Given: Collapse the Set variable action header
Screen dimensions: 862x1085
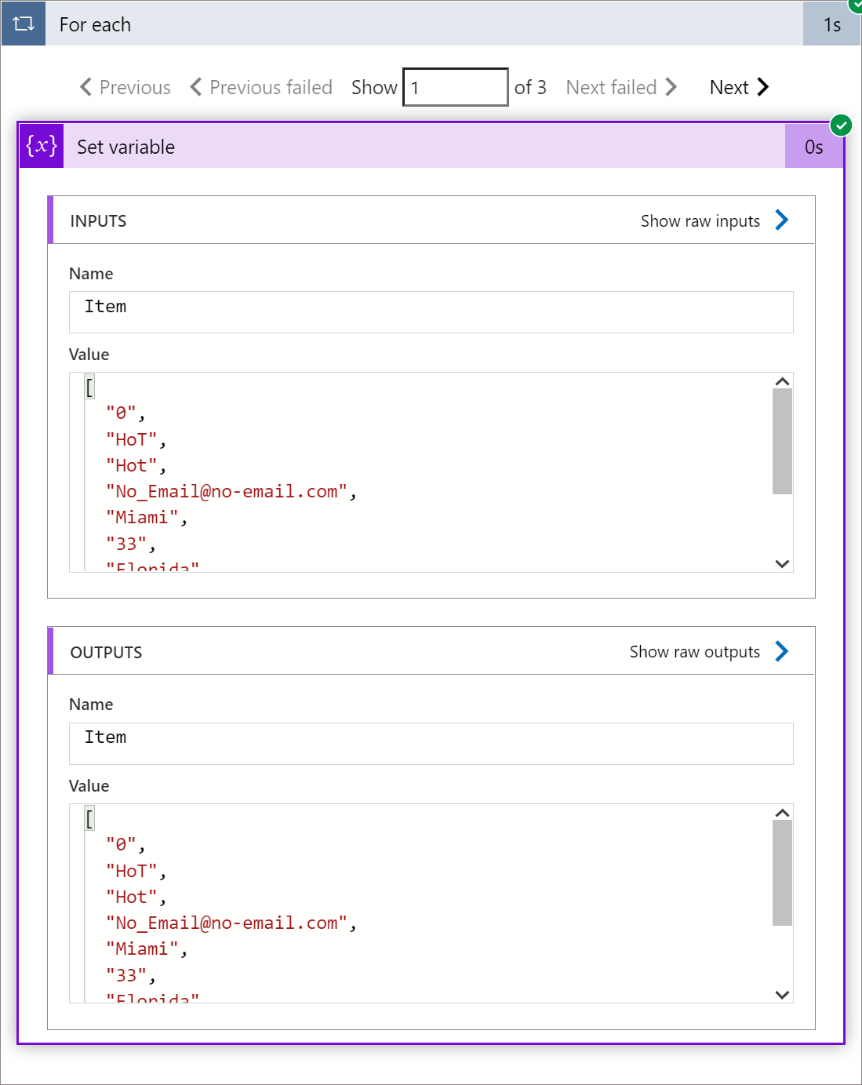Looking at the screenshot, I should 424,146.
